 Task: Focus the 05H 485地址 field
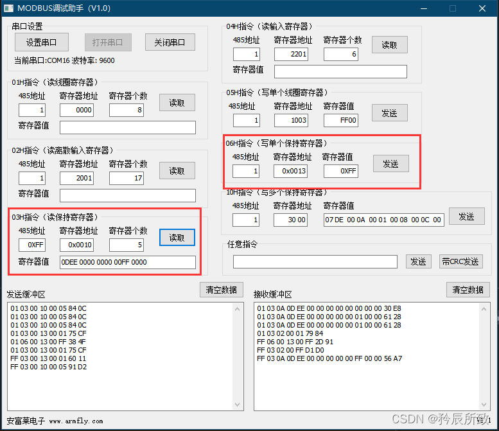(x=247, y=120)
